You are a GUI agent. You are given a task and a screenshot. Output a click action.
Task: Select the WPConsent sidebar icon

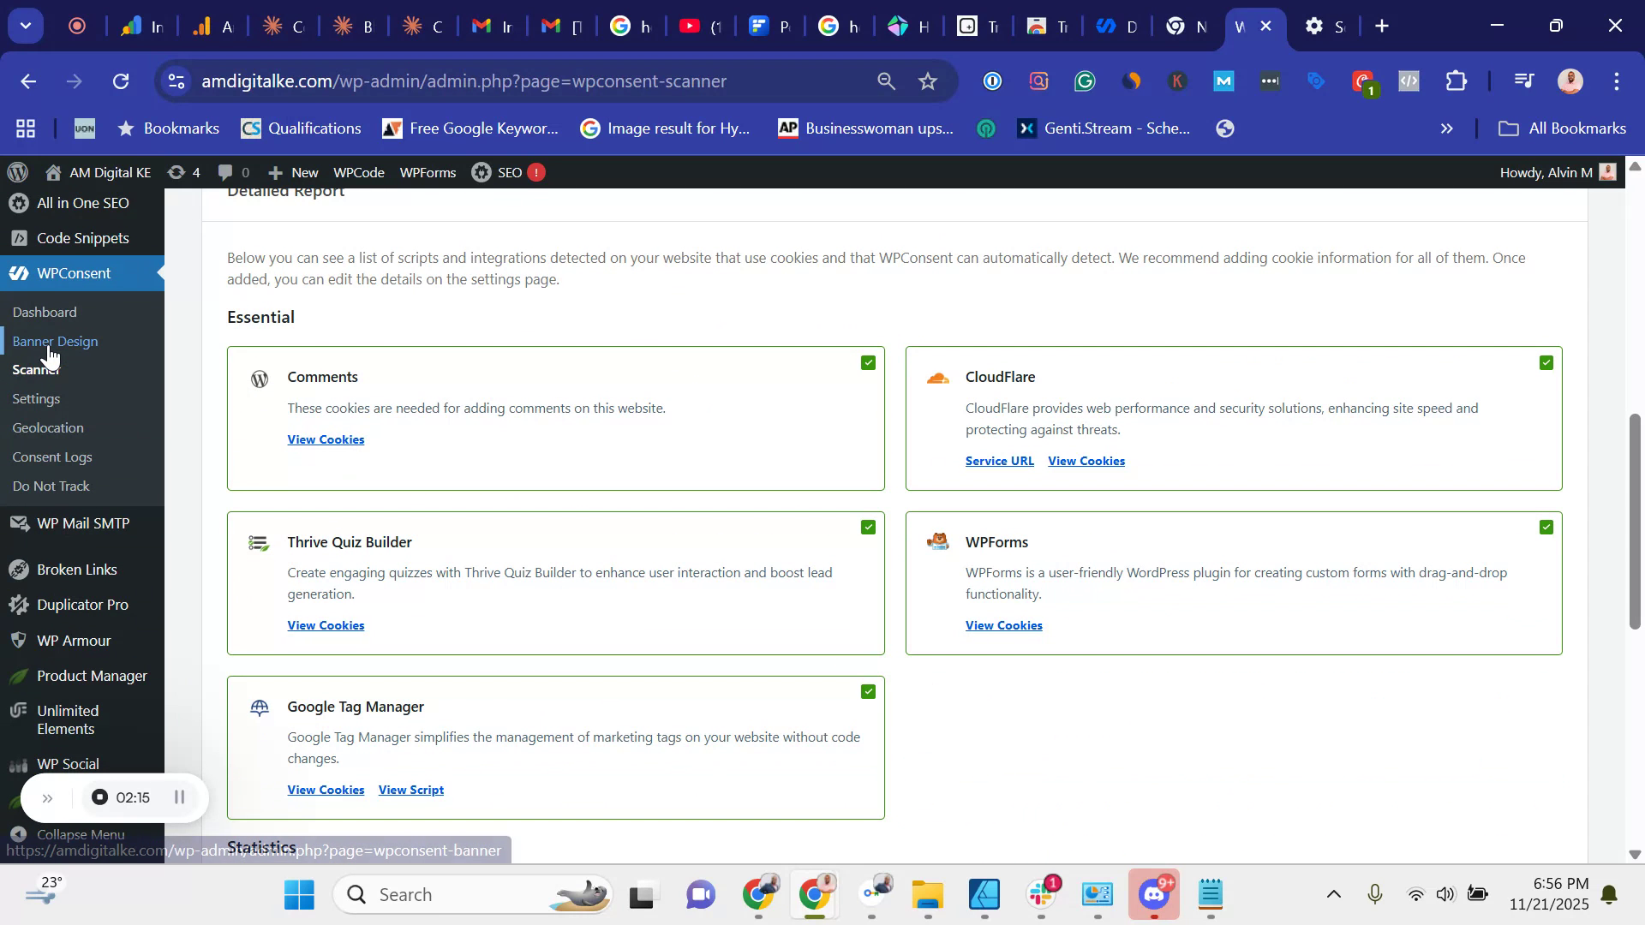(x=18, y=273)
